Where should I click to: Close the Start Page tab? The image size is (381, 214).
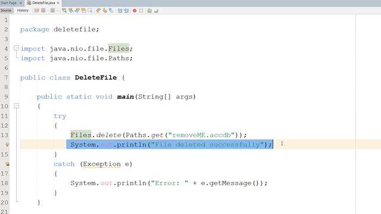pos(21,3)
